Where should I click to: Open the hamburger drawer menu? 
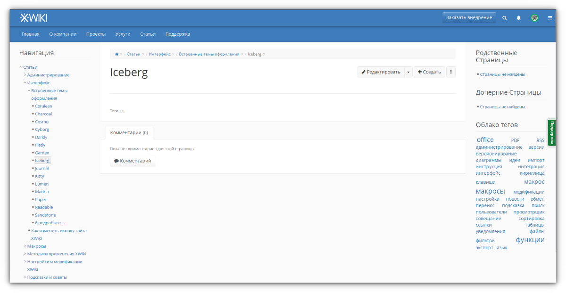pos(550,18)
